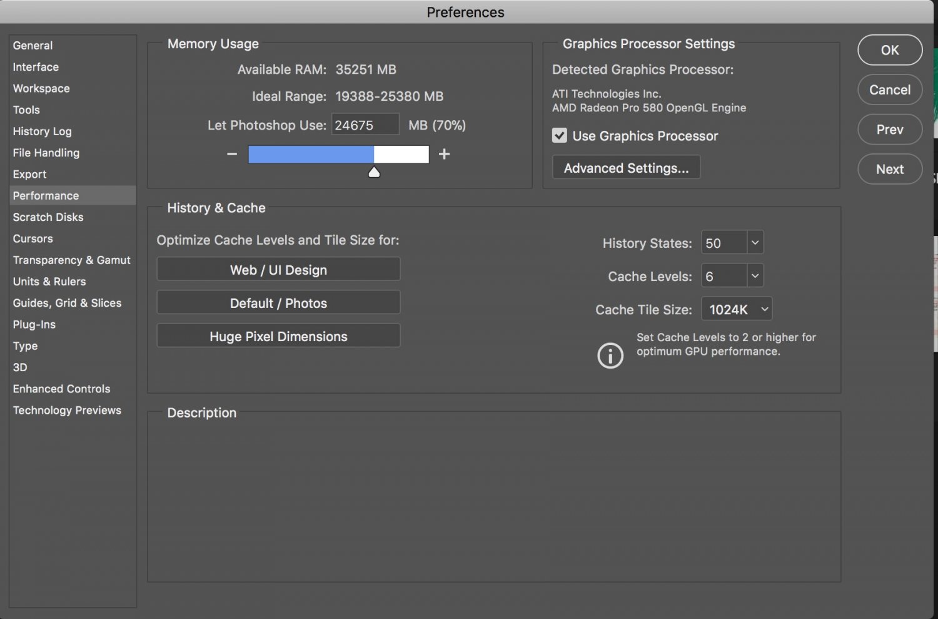Screen dimensions: 938x619
Task: Click the Let Photoshop Use memory field
Action: click(x=365, y=125)
